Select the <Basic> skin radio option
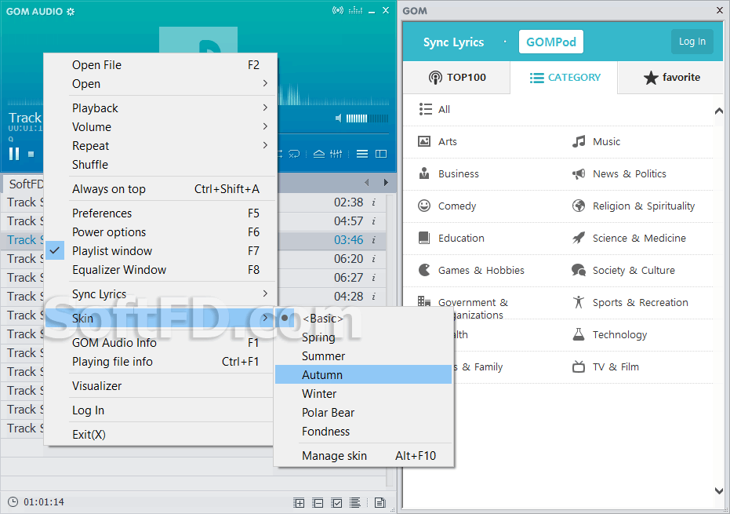Viewport: 730px width, 514px height. tap(364, 319)
